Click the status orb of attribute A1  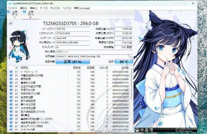(11, 90)
